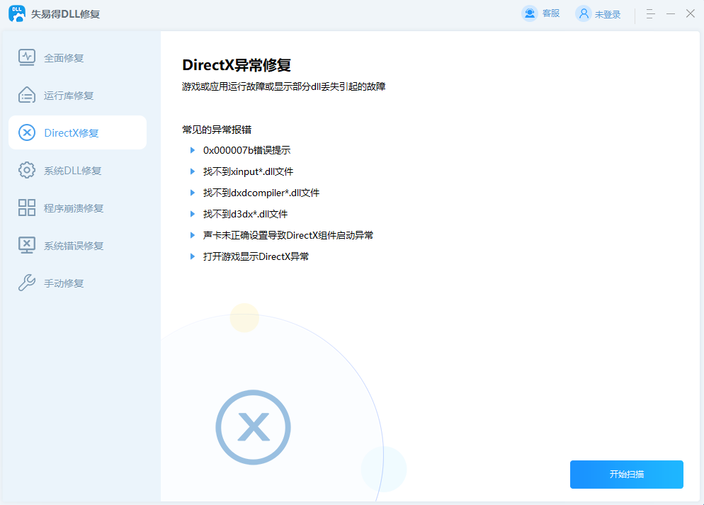
Task: Click the 未登录 login text link
Action: (607, 14)
